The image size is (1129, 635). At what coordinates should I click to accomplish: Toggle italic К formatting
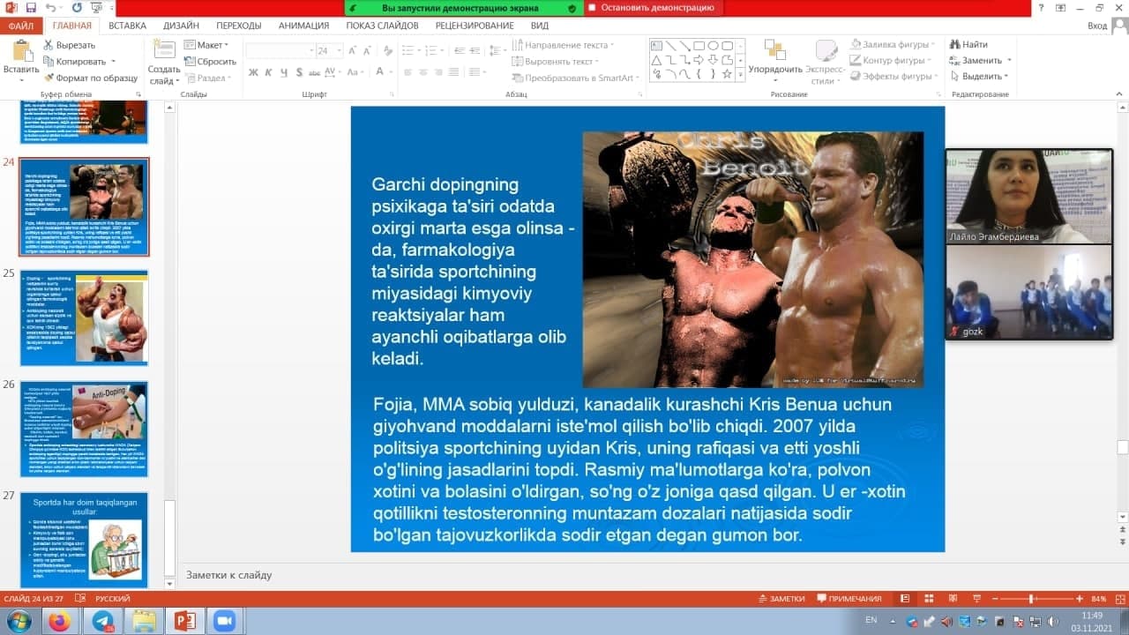[268, 72]
